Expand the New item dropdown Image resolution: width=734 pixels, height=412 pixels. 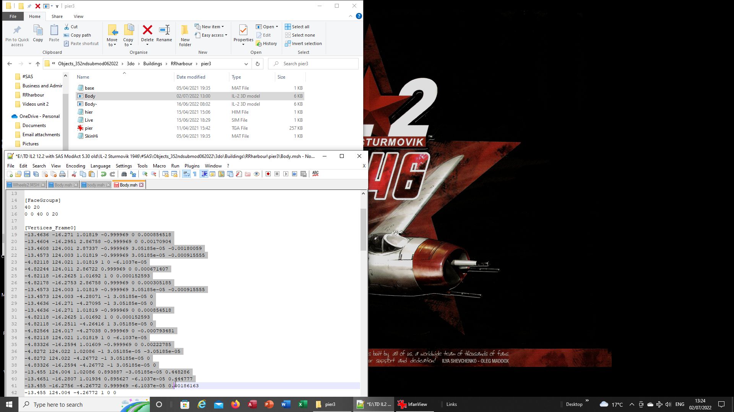[x=222, y=27]
